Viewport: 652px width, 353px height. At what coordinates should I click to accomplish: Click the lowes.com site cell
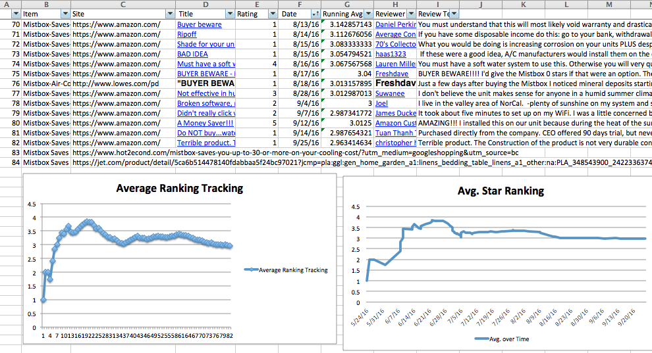click(123, 83)
